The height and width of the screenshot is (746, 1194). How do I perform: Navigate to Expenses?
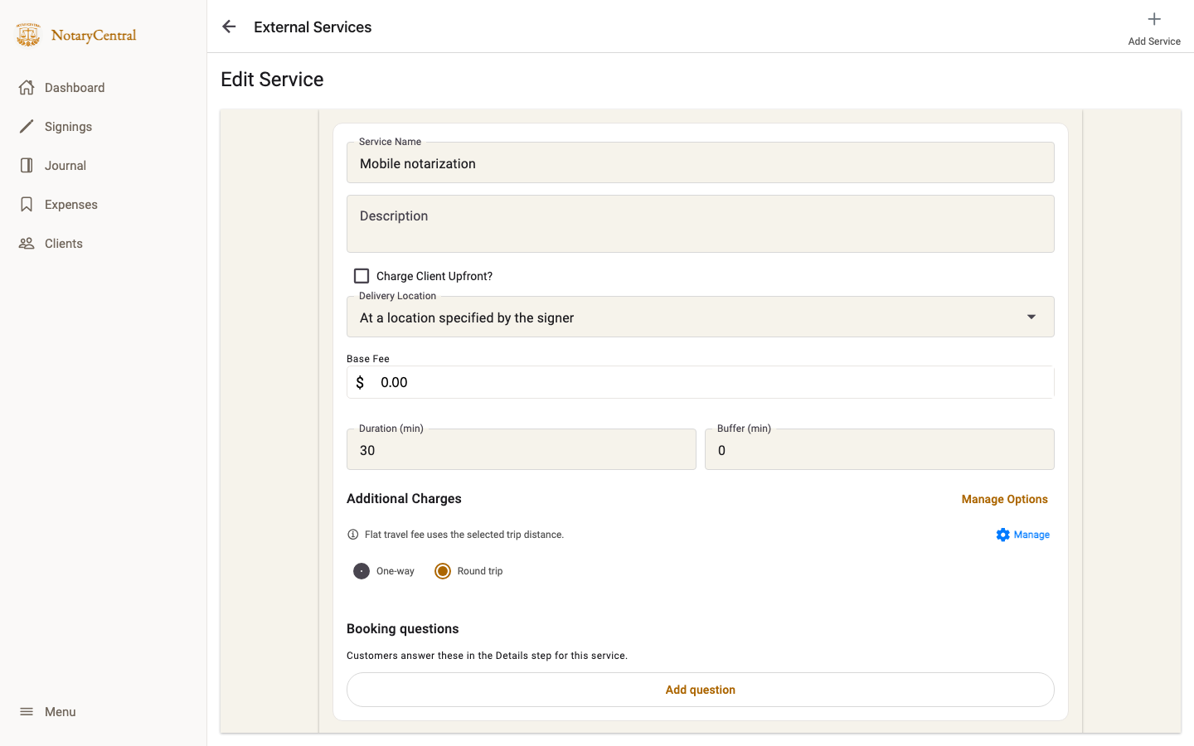pos(104,205)
